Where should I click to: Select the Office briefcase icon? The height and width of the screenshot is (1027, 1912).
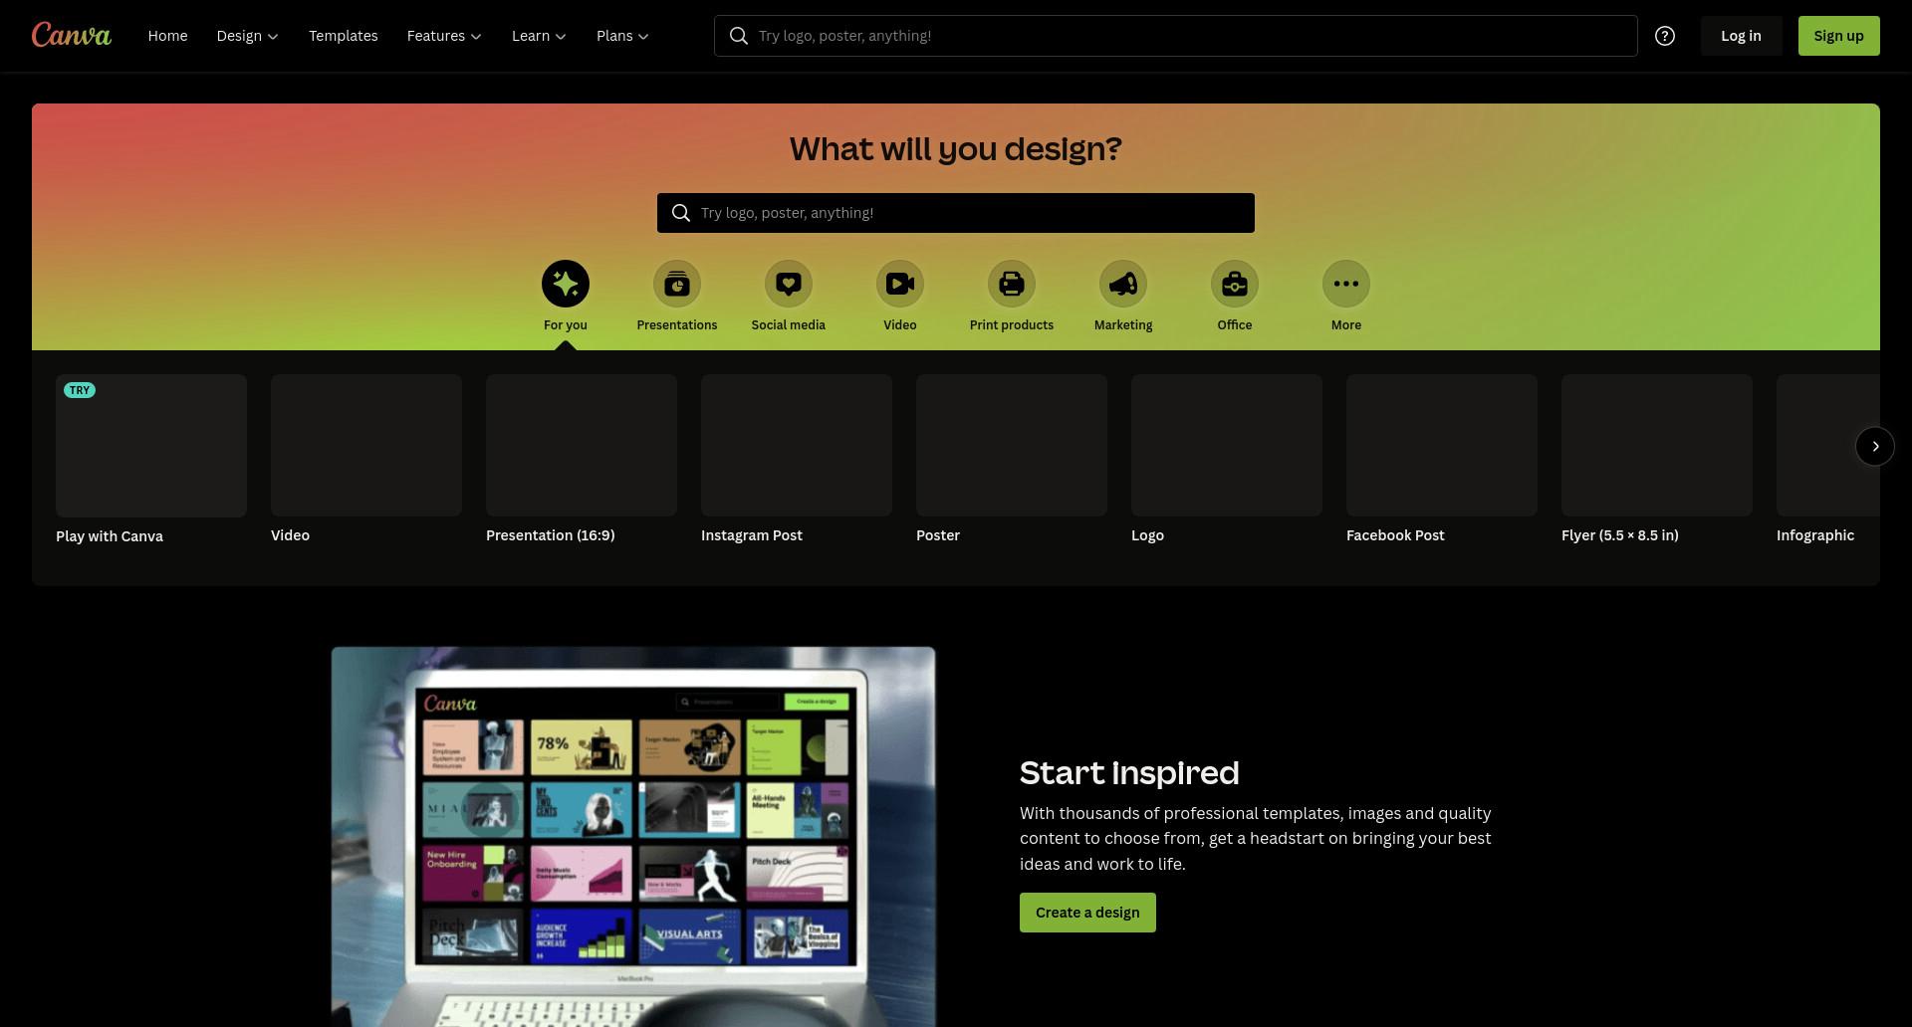coord(1235,284)
